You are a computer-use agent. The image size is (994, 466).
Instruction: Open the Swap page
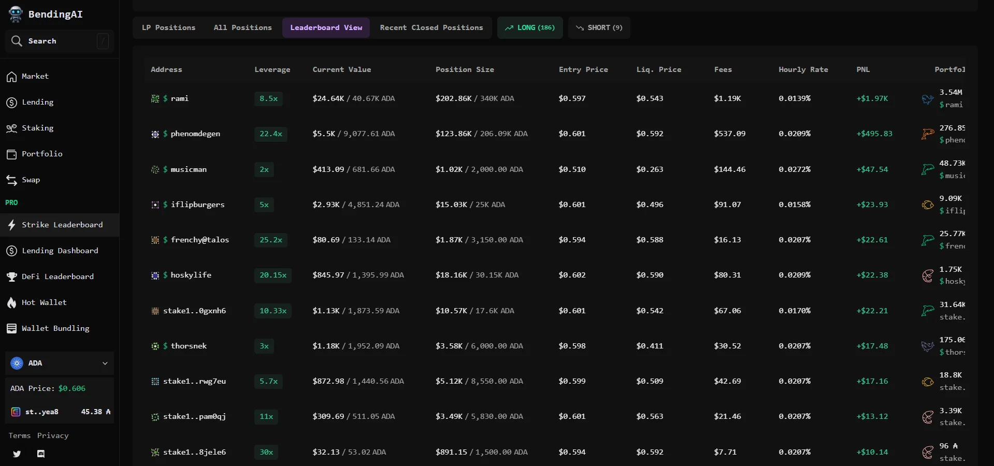(x=31, y=180)
